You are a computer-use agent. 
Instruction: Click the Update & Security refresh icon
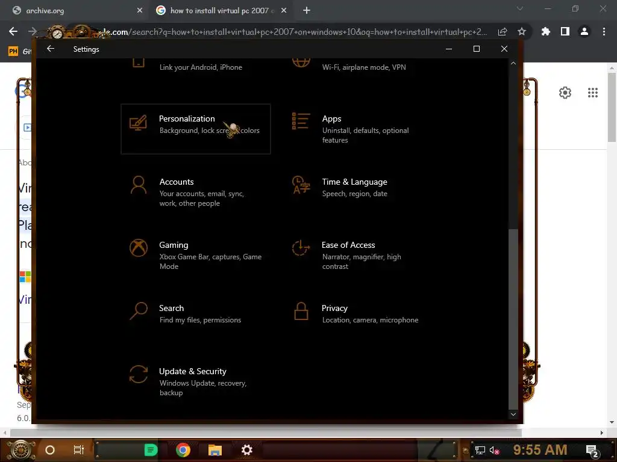tap(139, 374)
